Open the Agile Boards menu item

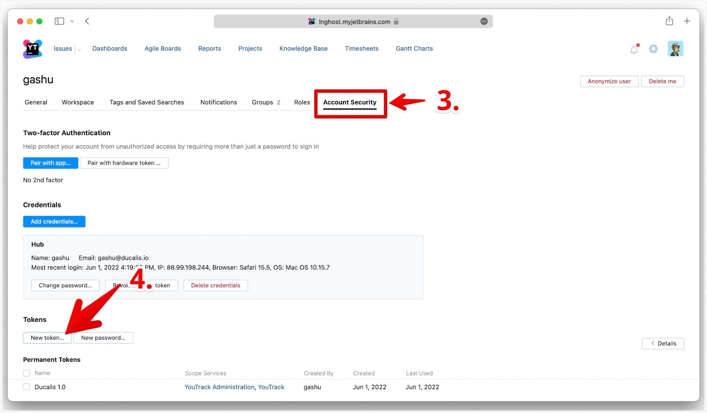[163, 49]
